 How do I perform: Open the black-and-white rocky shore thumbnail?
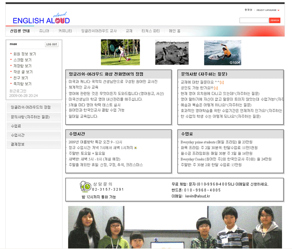(172, 53)
